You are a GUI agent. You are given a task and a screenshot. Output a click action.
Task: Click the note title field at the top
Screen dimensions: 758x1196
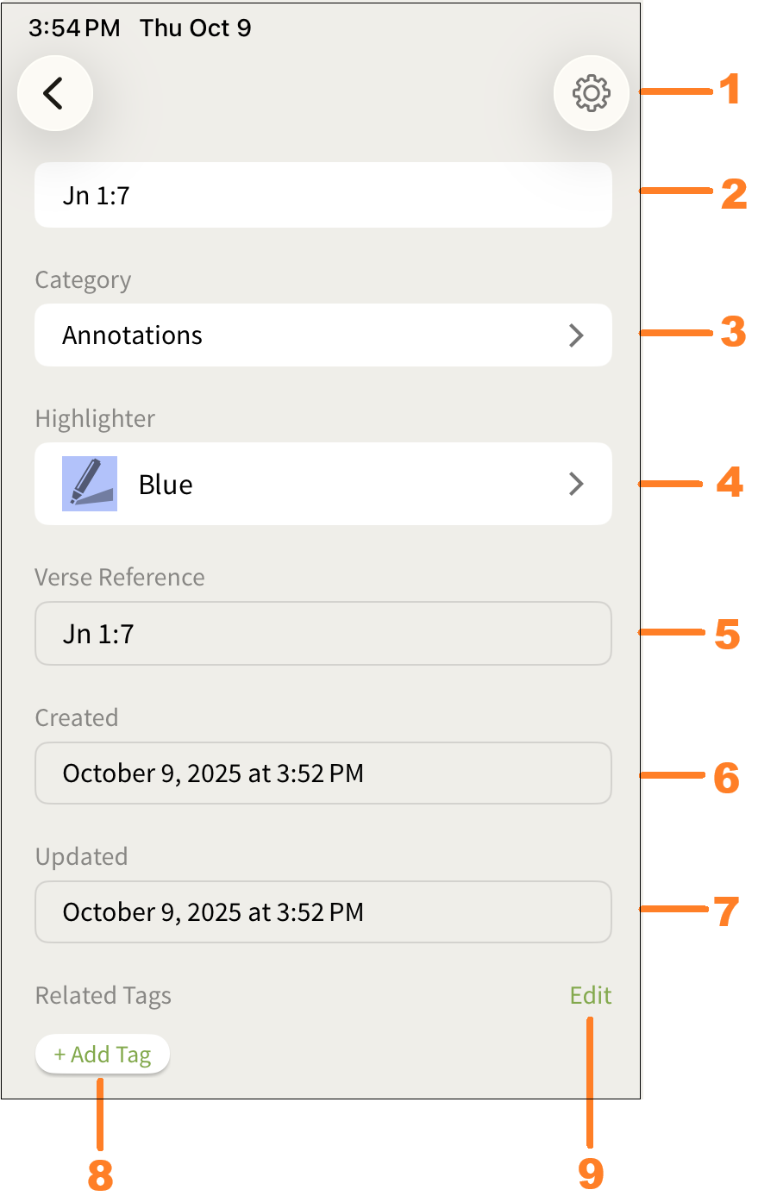click(x=323, y=196)
